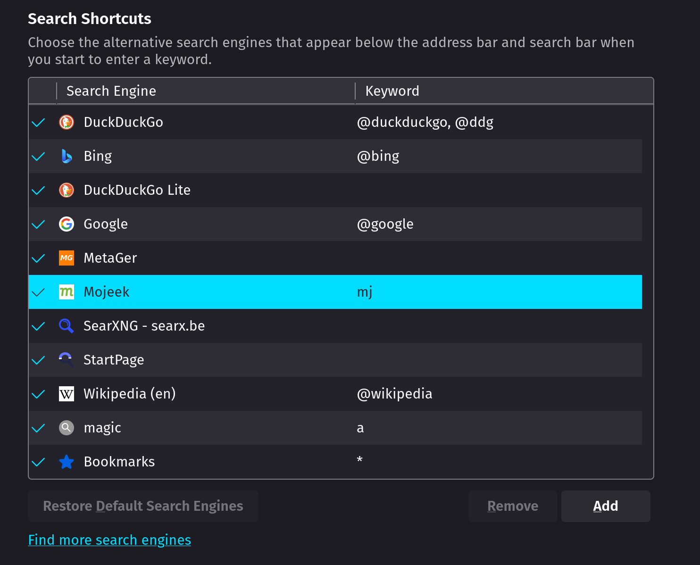
Task: Toggle the StartPage checkmark
Action: [38, 360]
